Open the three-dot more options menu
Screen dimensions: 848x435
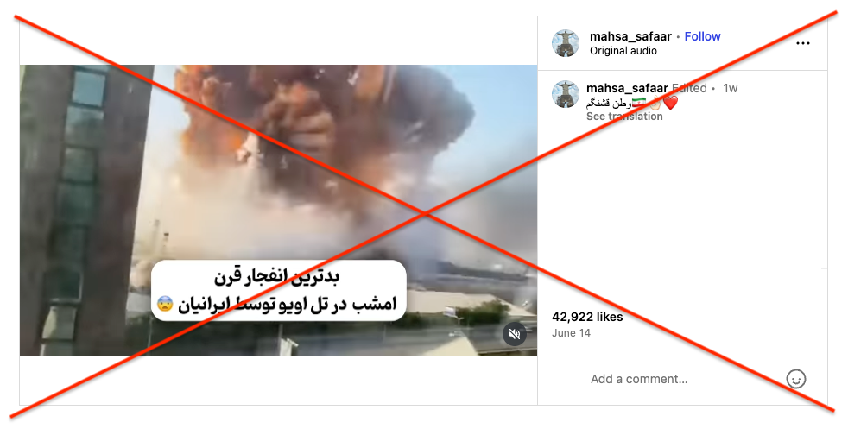(x=803, y=43)
